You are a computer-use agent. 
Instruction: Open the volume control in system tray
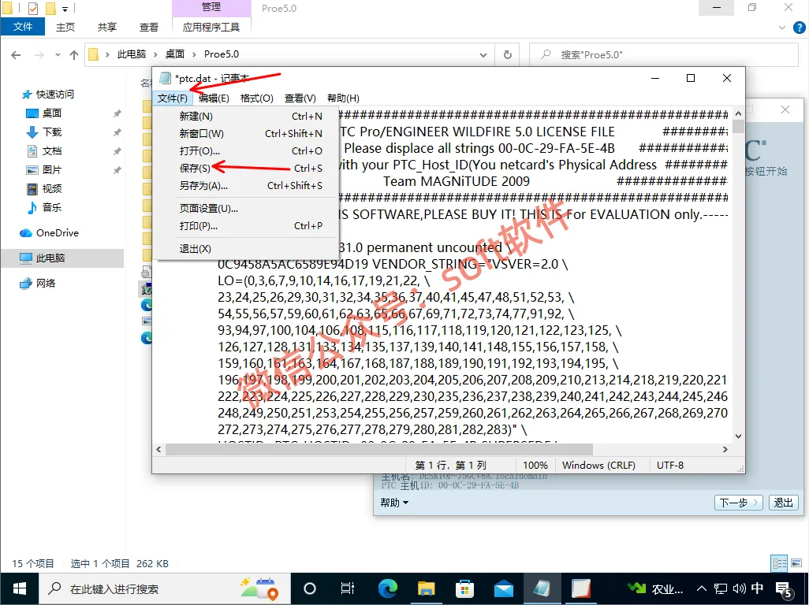[x=739, y=588]
